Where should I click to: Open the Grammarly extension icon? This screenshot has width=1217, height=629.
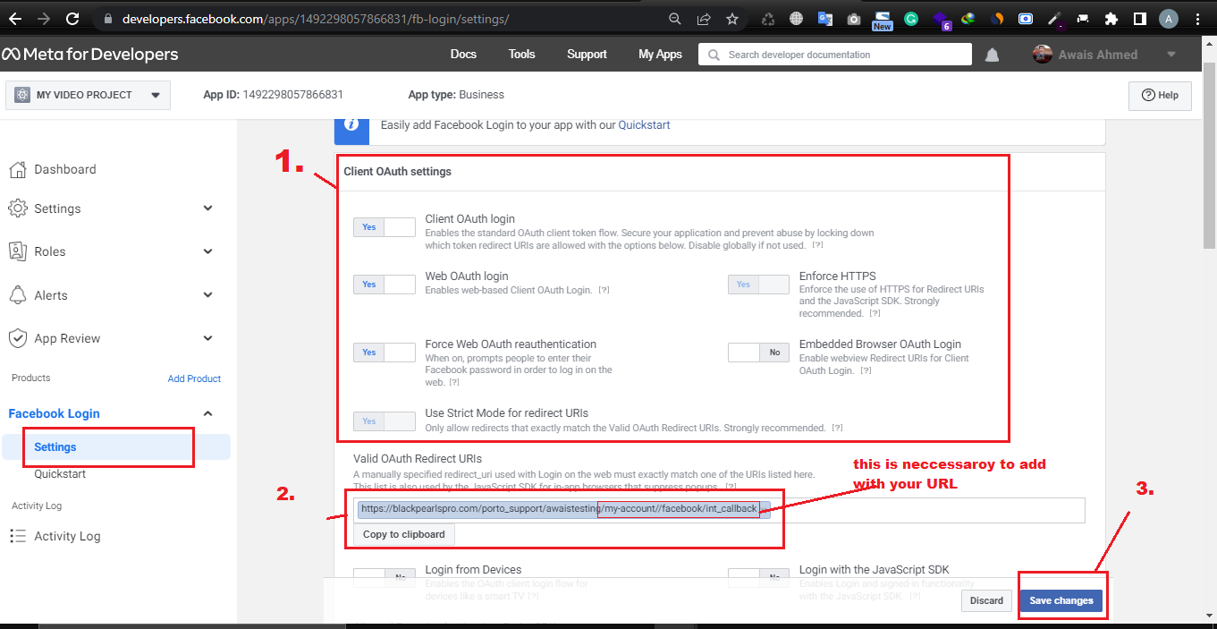tap(911, 19)
